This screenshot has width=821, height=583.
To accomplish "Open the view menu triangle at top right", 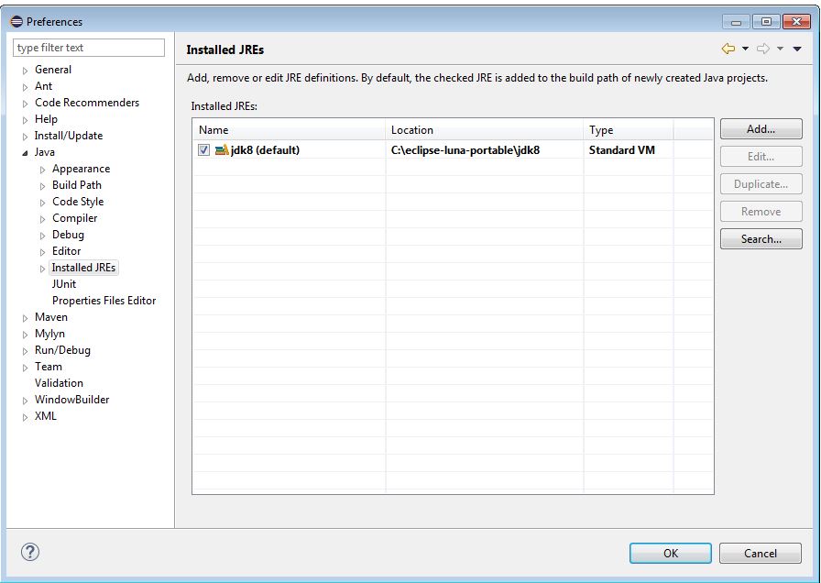I will tap(797, 49).
